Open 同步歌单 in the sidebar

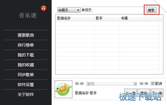tap(26, 75)
